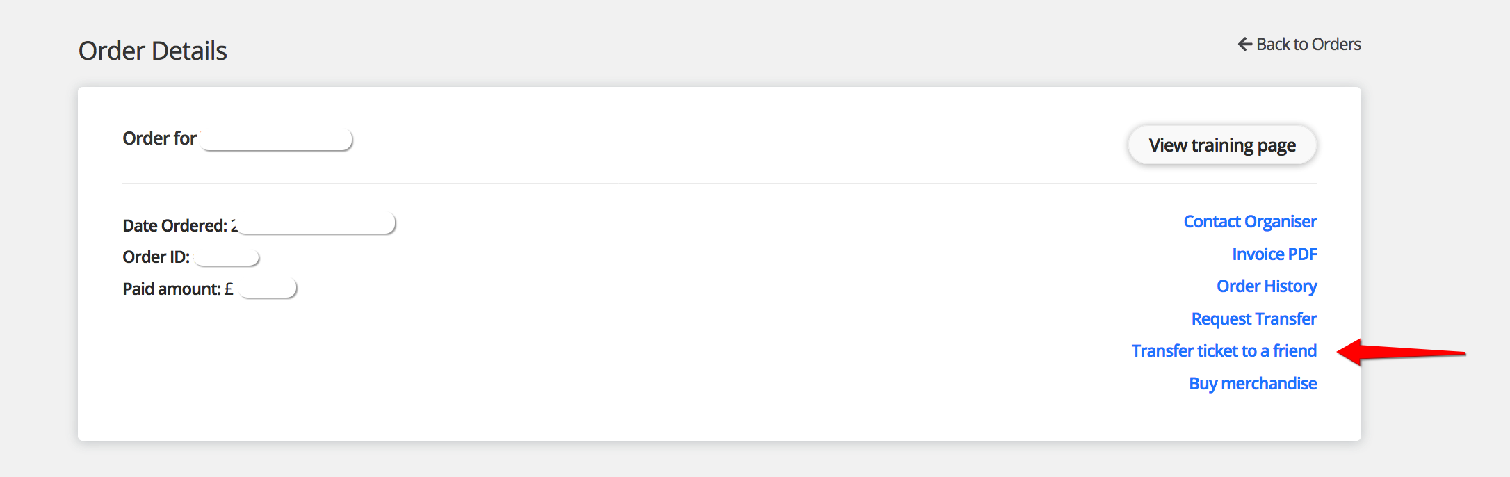
Task: Open the Buy merchandise link
Action: 1252,384
